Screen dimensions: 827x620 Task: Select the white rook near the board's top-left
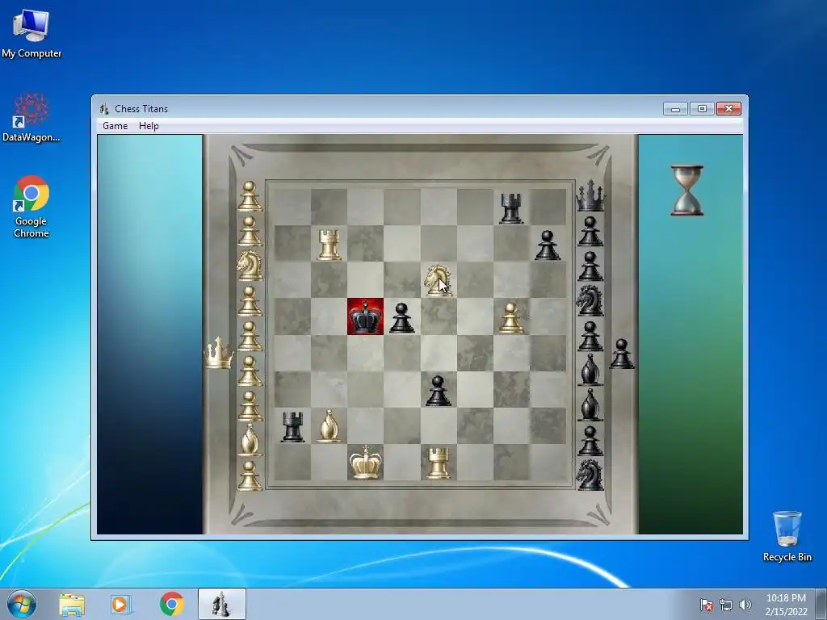click(329, 244)
